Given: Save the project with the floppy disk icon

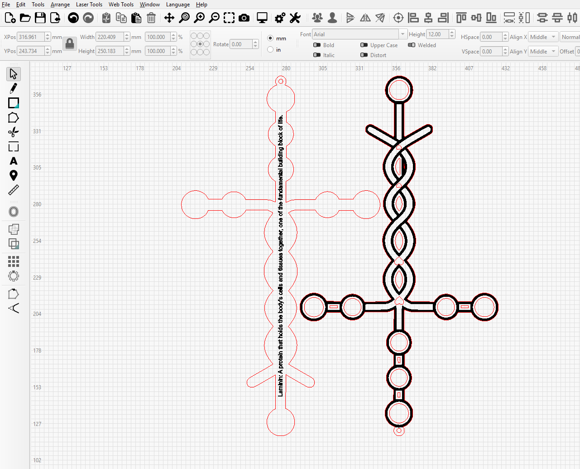Looking at the screenshot, I should 40,18.
